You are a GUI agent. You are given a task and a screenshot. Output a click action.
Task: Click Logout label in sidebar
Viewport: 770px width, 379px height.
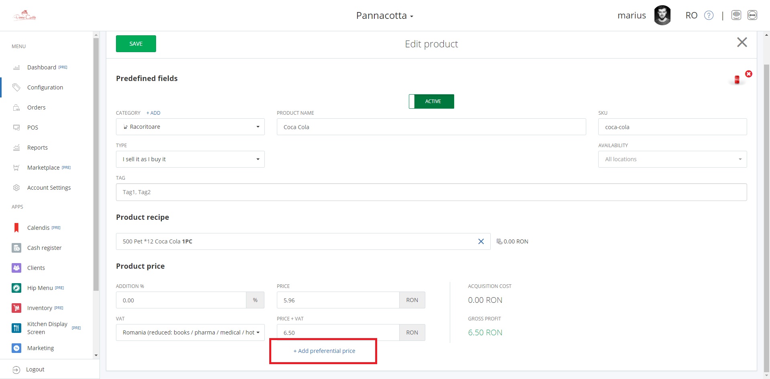35,369
